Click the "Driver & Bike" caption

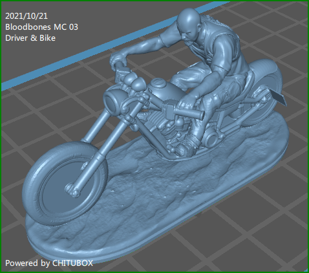tap(30, 38)
